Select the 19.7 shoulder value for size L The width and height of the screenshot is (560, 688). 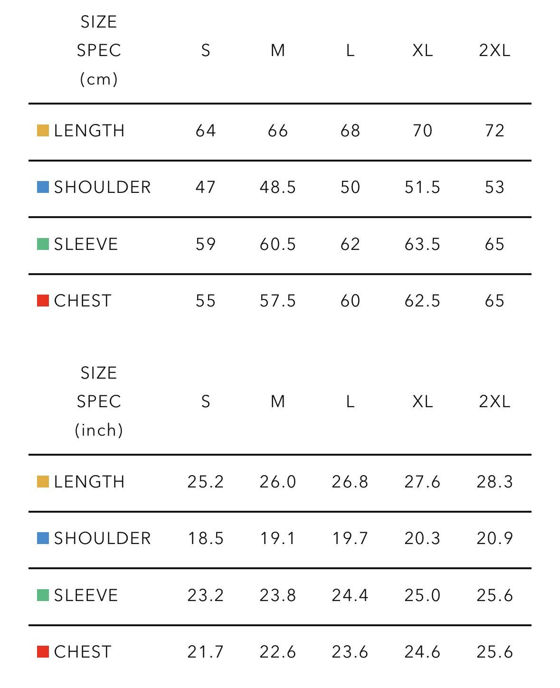[x=350, y=538]
